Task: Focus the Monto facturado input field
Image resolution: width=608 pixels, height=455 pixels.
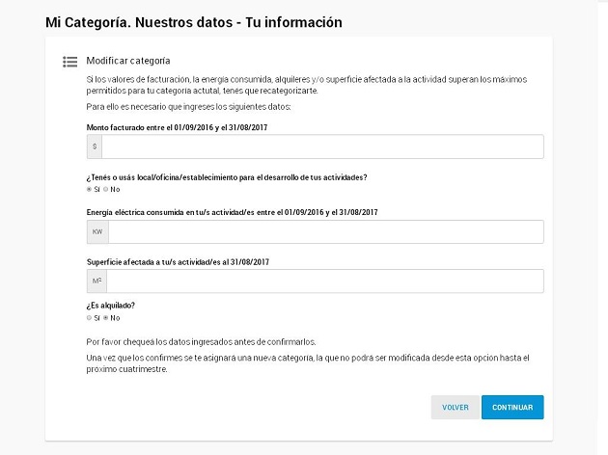Action: pos(322,147)
